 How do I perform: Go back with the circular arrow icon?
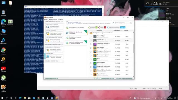pyautogui.click(x=67, y=23)
